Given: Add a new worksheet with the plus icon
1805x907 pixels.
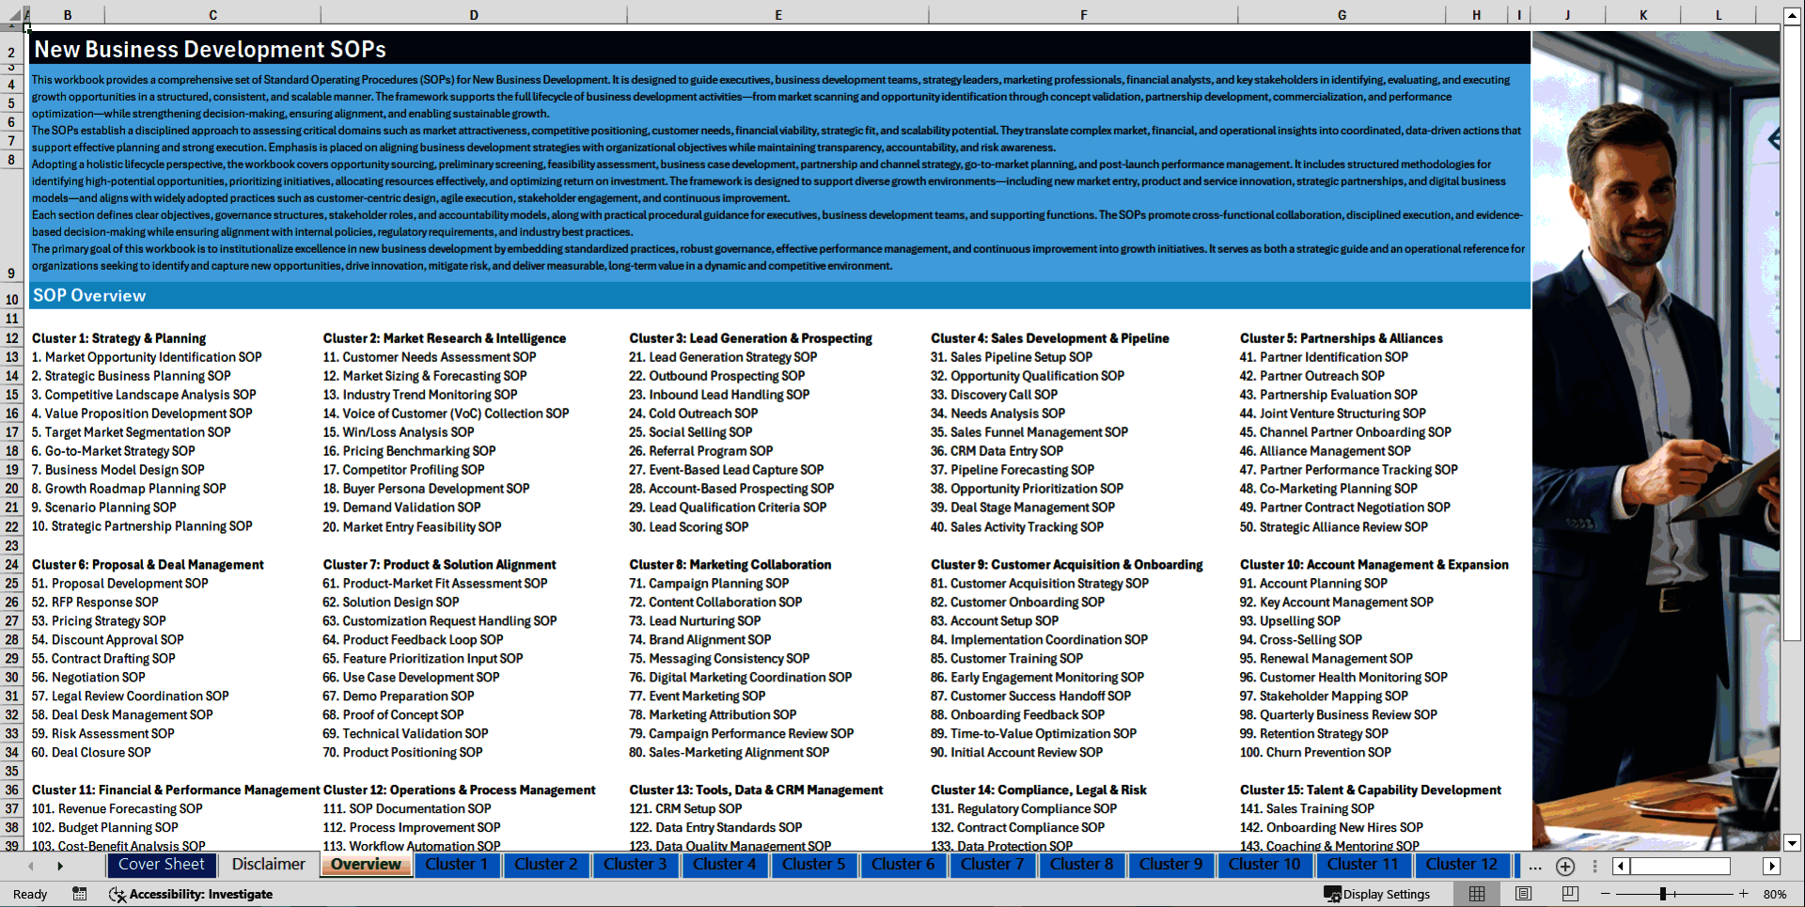Looking at the screenshot, I should (x=1564, y=867).
